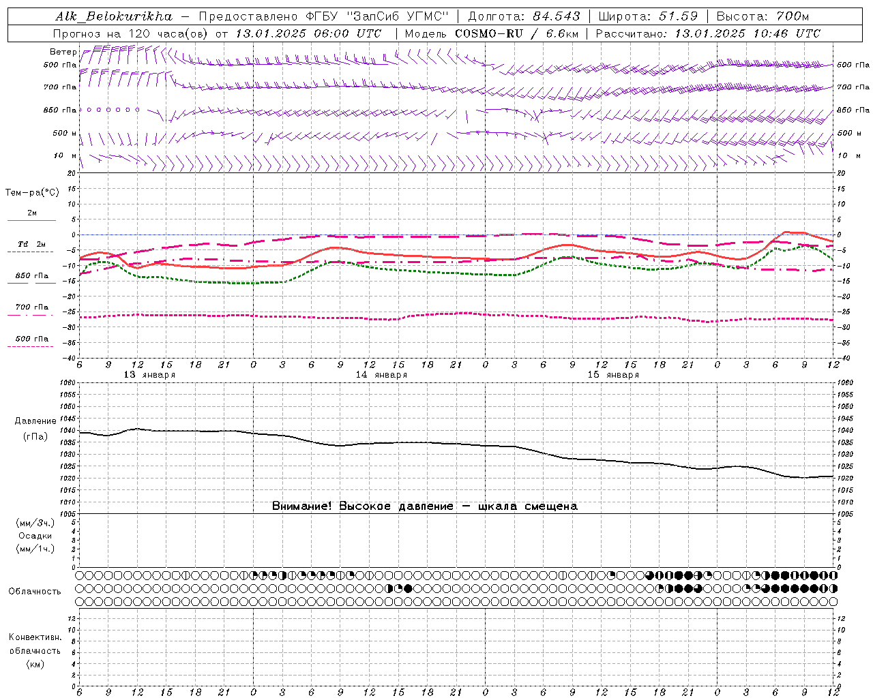
Task: Select the model name COSMO-RU / 6.6км
Action: [516, 33]
